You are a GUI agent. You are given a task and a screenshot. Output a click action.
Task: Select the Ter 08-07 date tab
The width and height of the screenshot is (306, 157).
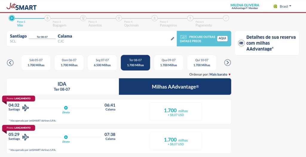point(135,63)
